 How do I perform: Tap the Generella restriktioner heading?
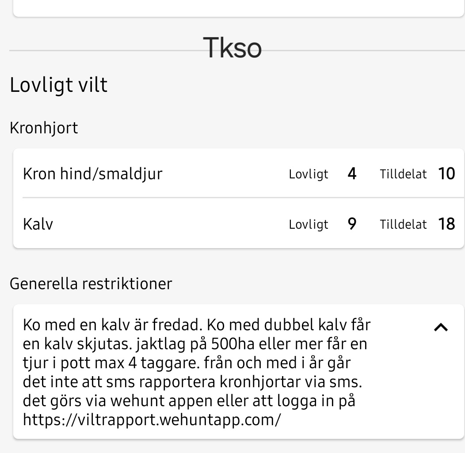coord(91,284)
